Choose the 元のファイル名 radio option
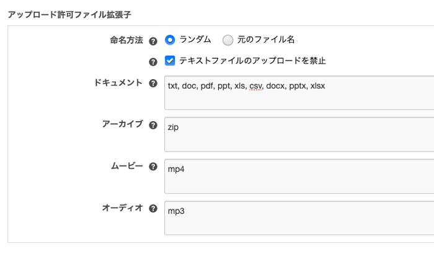The image size is (434, 254). 228,40
